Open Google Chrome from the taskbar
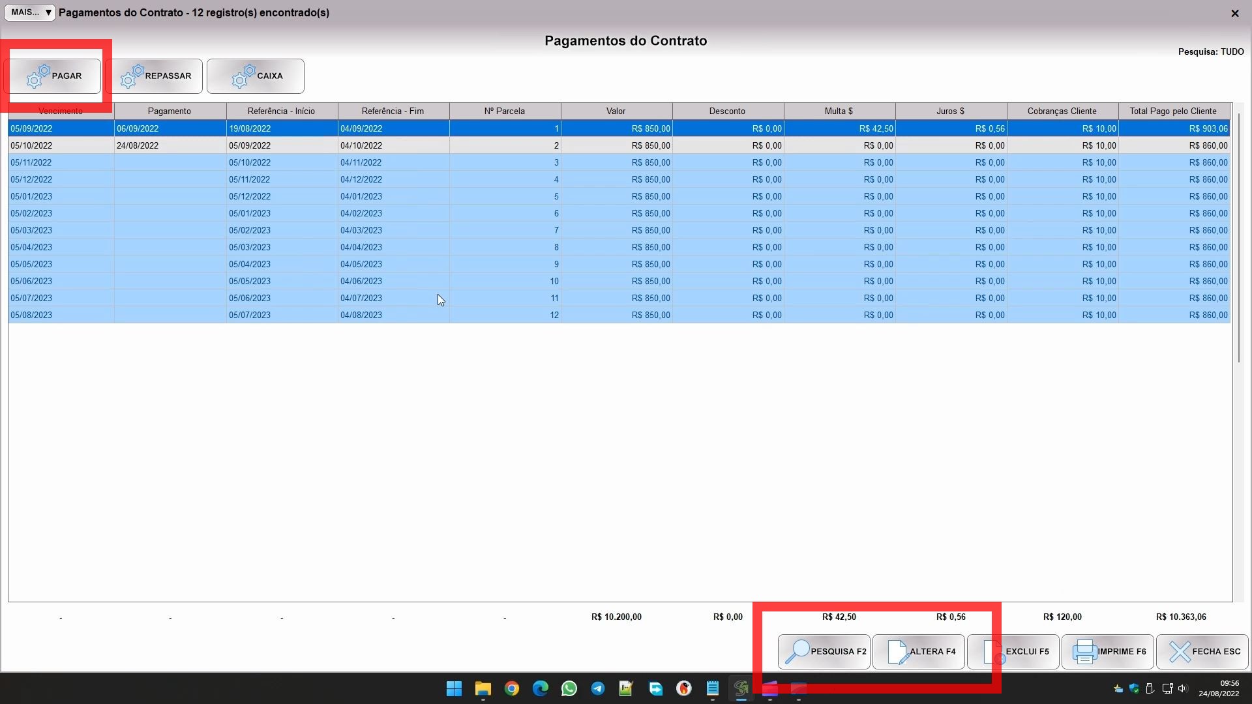 point(512,688)
